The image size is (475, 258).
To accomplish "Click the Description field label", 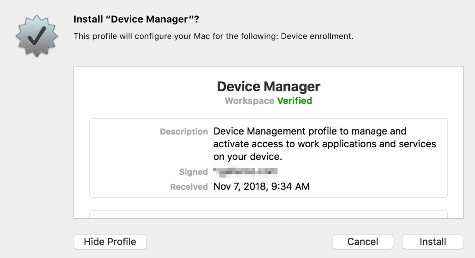I will 184,132.
